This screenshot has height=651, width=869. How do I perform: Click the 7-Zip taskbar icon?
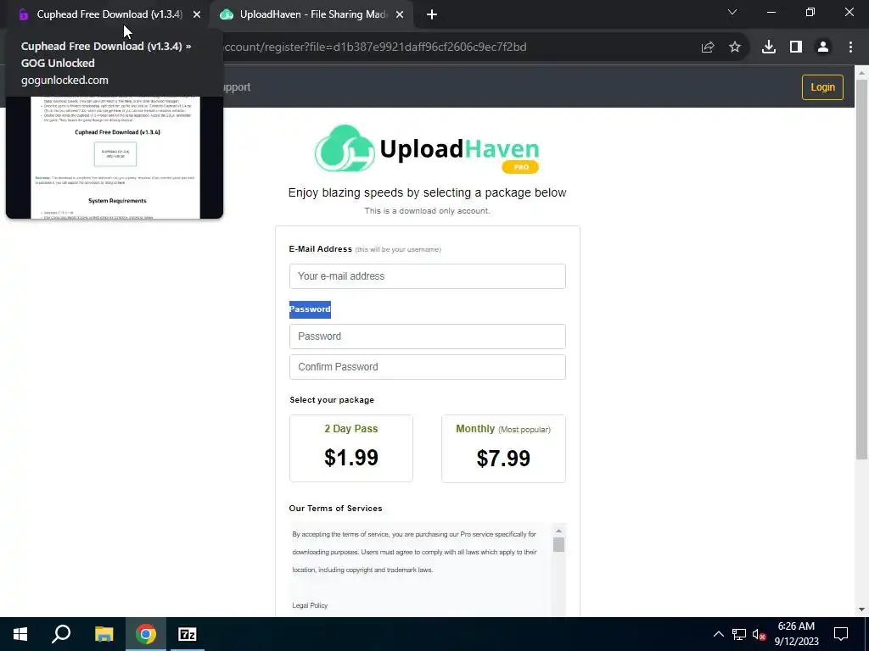point(188,634)
